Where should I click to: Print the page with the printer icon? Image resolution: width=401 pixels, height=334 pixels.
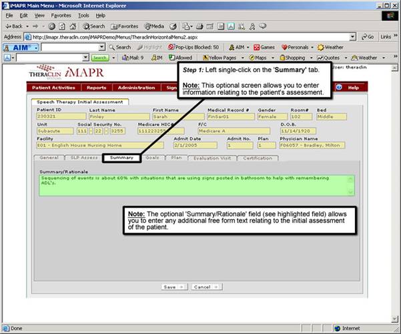pyautogui.click(x=199, y=26)
